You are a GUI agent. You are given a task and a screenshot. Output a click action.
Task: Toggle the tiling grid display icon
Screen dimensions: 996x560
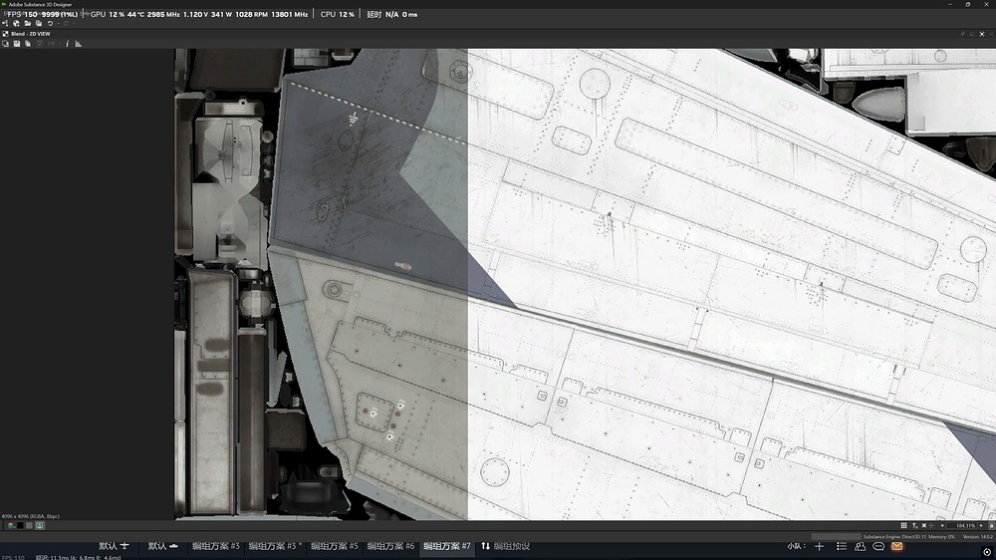tap(904, 525)
